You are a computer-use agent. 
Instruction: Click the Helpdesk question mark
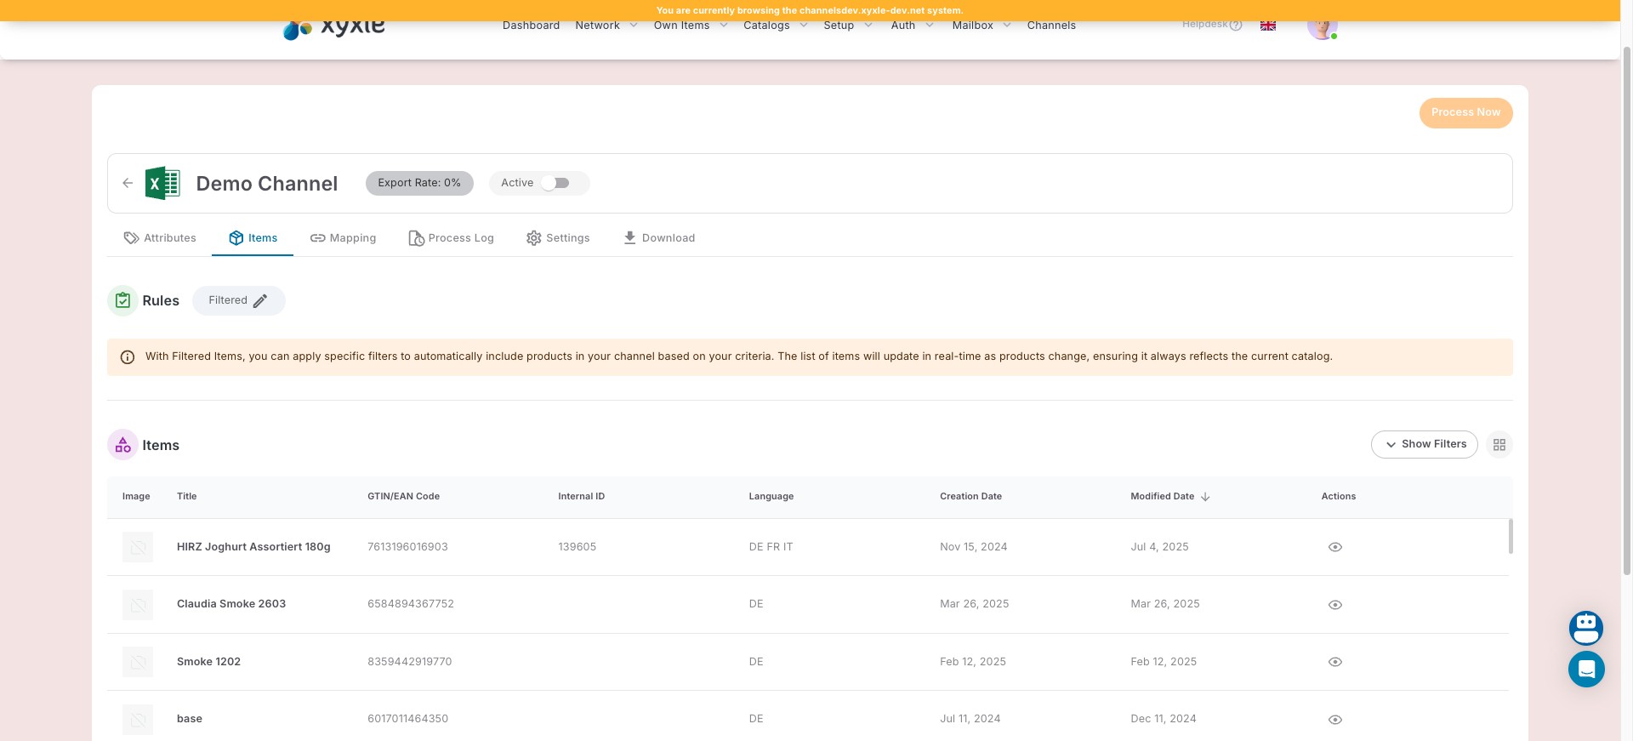click(1236, 26)
